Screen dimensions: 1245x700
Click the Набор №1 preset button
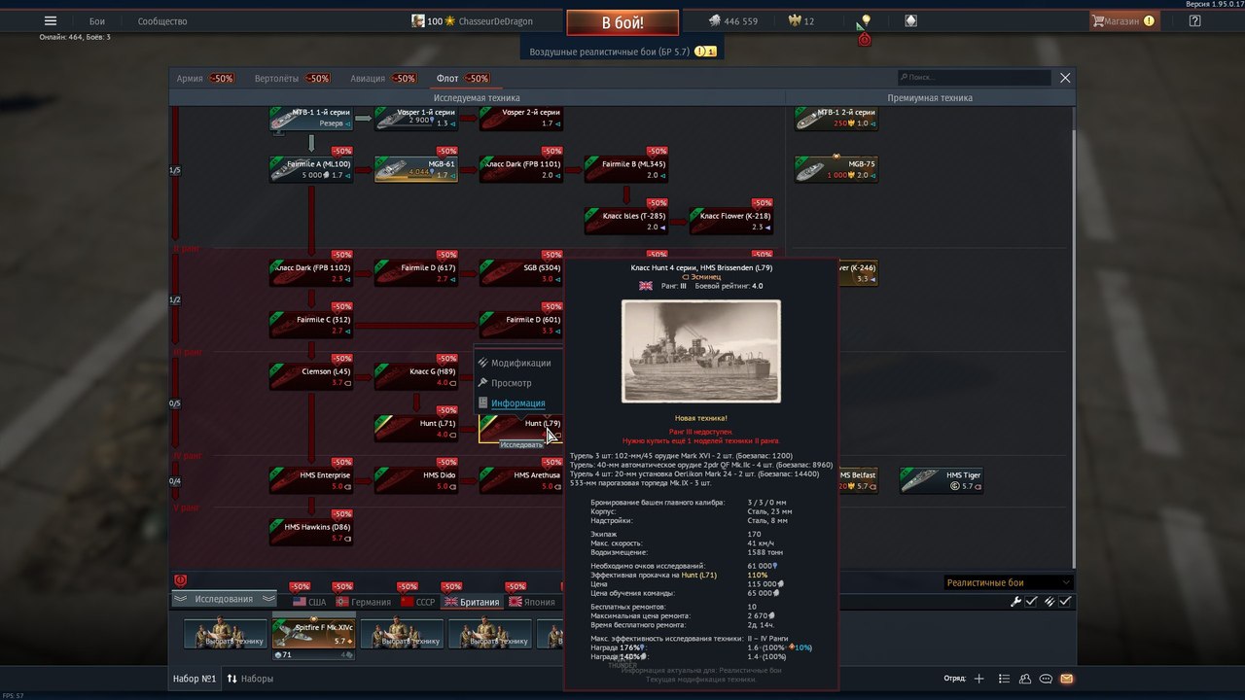click(x=195, y=679)
